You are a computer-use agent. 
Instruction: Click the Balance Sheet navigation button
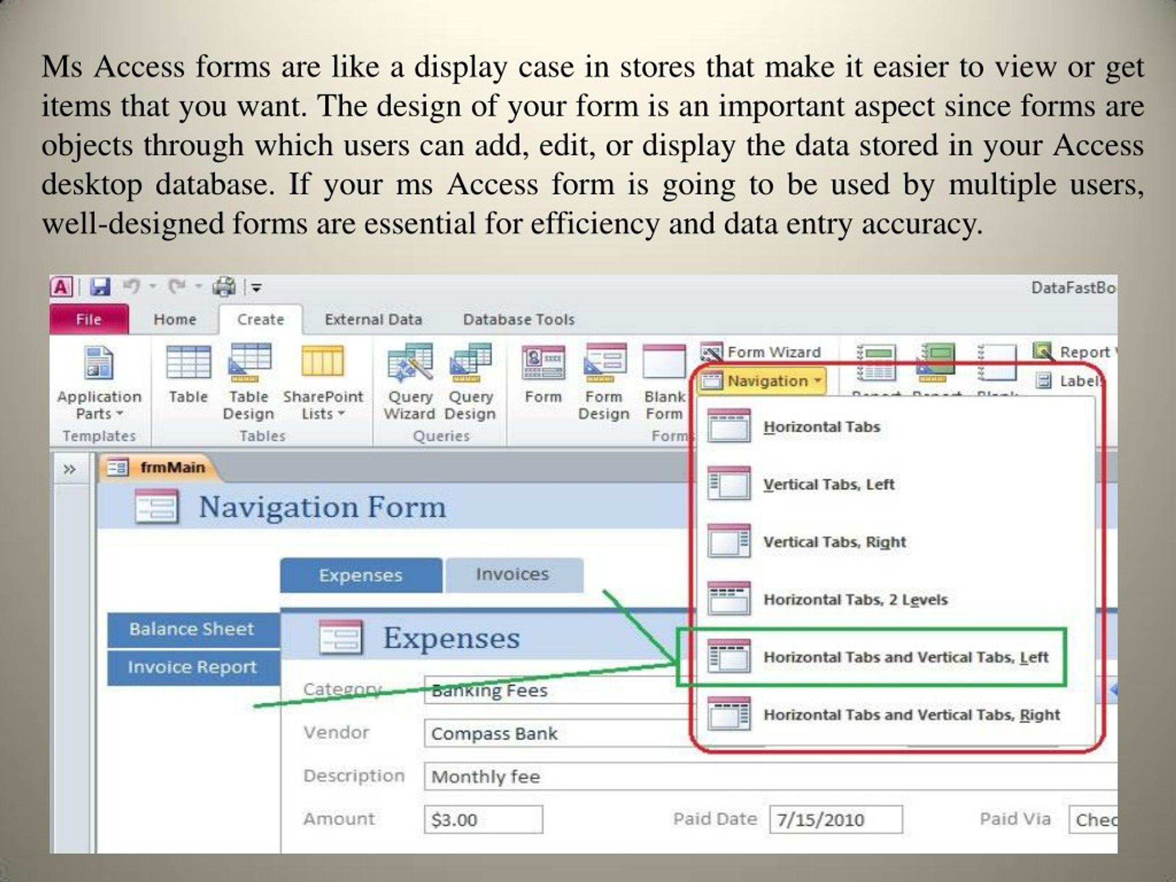(192, 629)
